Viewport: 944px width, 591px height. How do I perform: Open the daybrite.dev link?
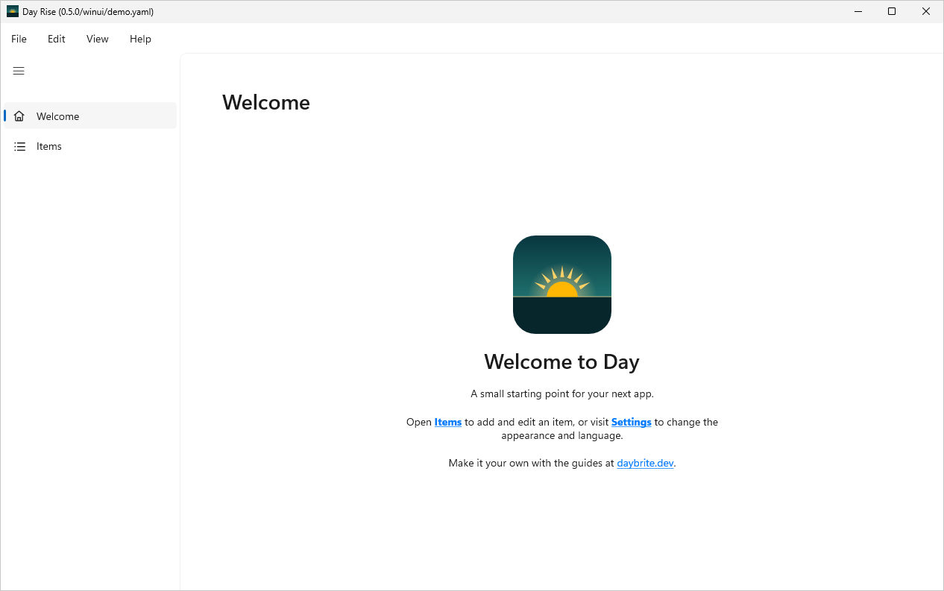645,463
